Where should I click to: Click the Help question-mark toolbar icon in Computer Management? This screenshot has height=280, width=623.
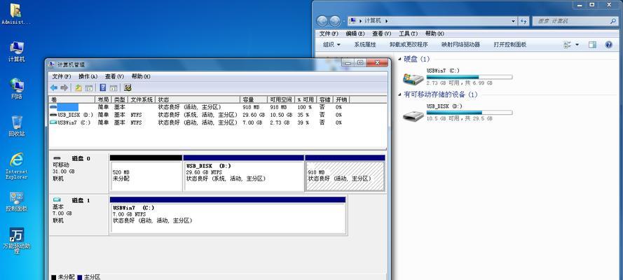click(102, 87)
